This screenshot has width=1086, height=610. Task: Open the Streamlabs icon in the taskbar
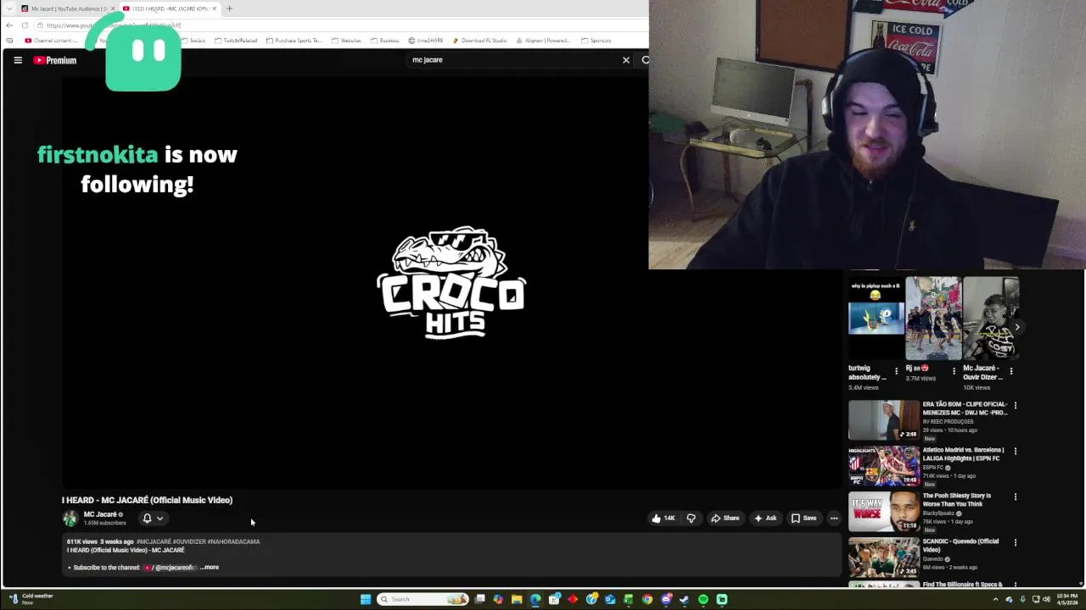[722, 599]
